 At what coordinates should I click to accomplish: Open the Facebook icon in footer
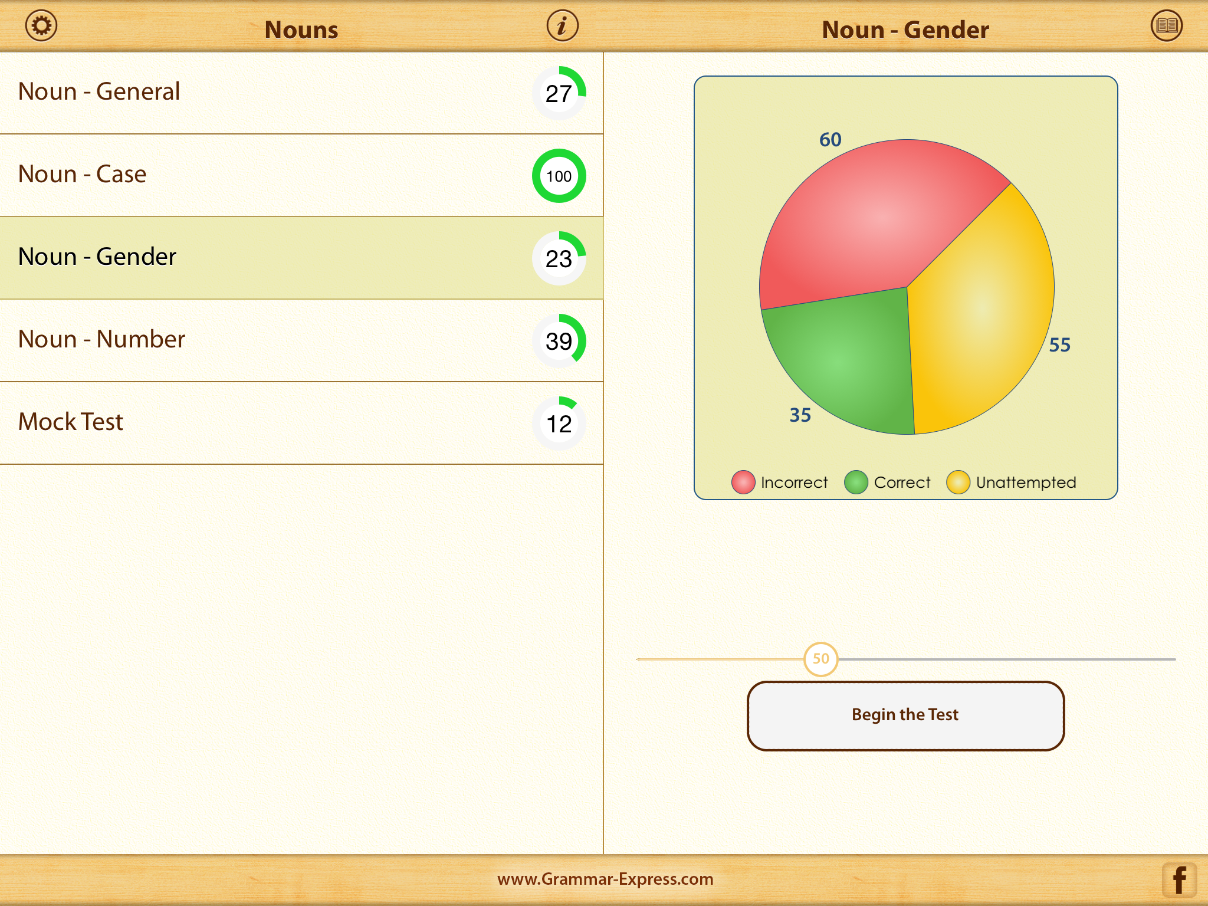tap(1179, 880)
